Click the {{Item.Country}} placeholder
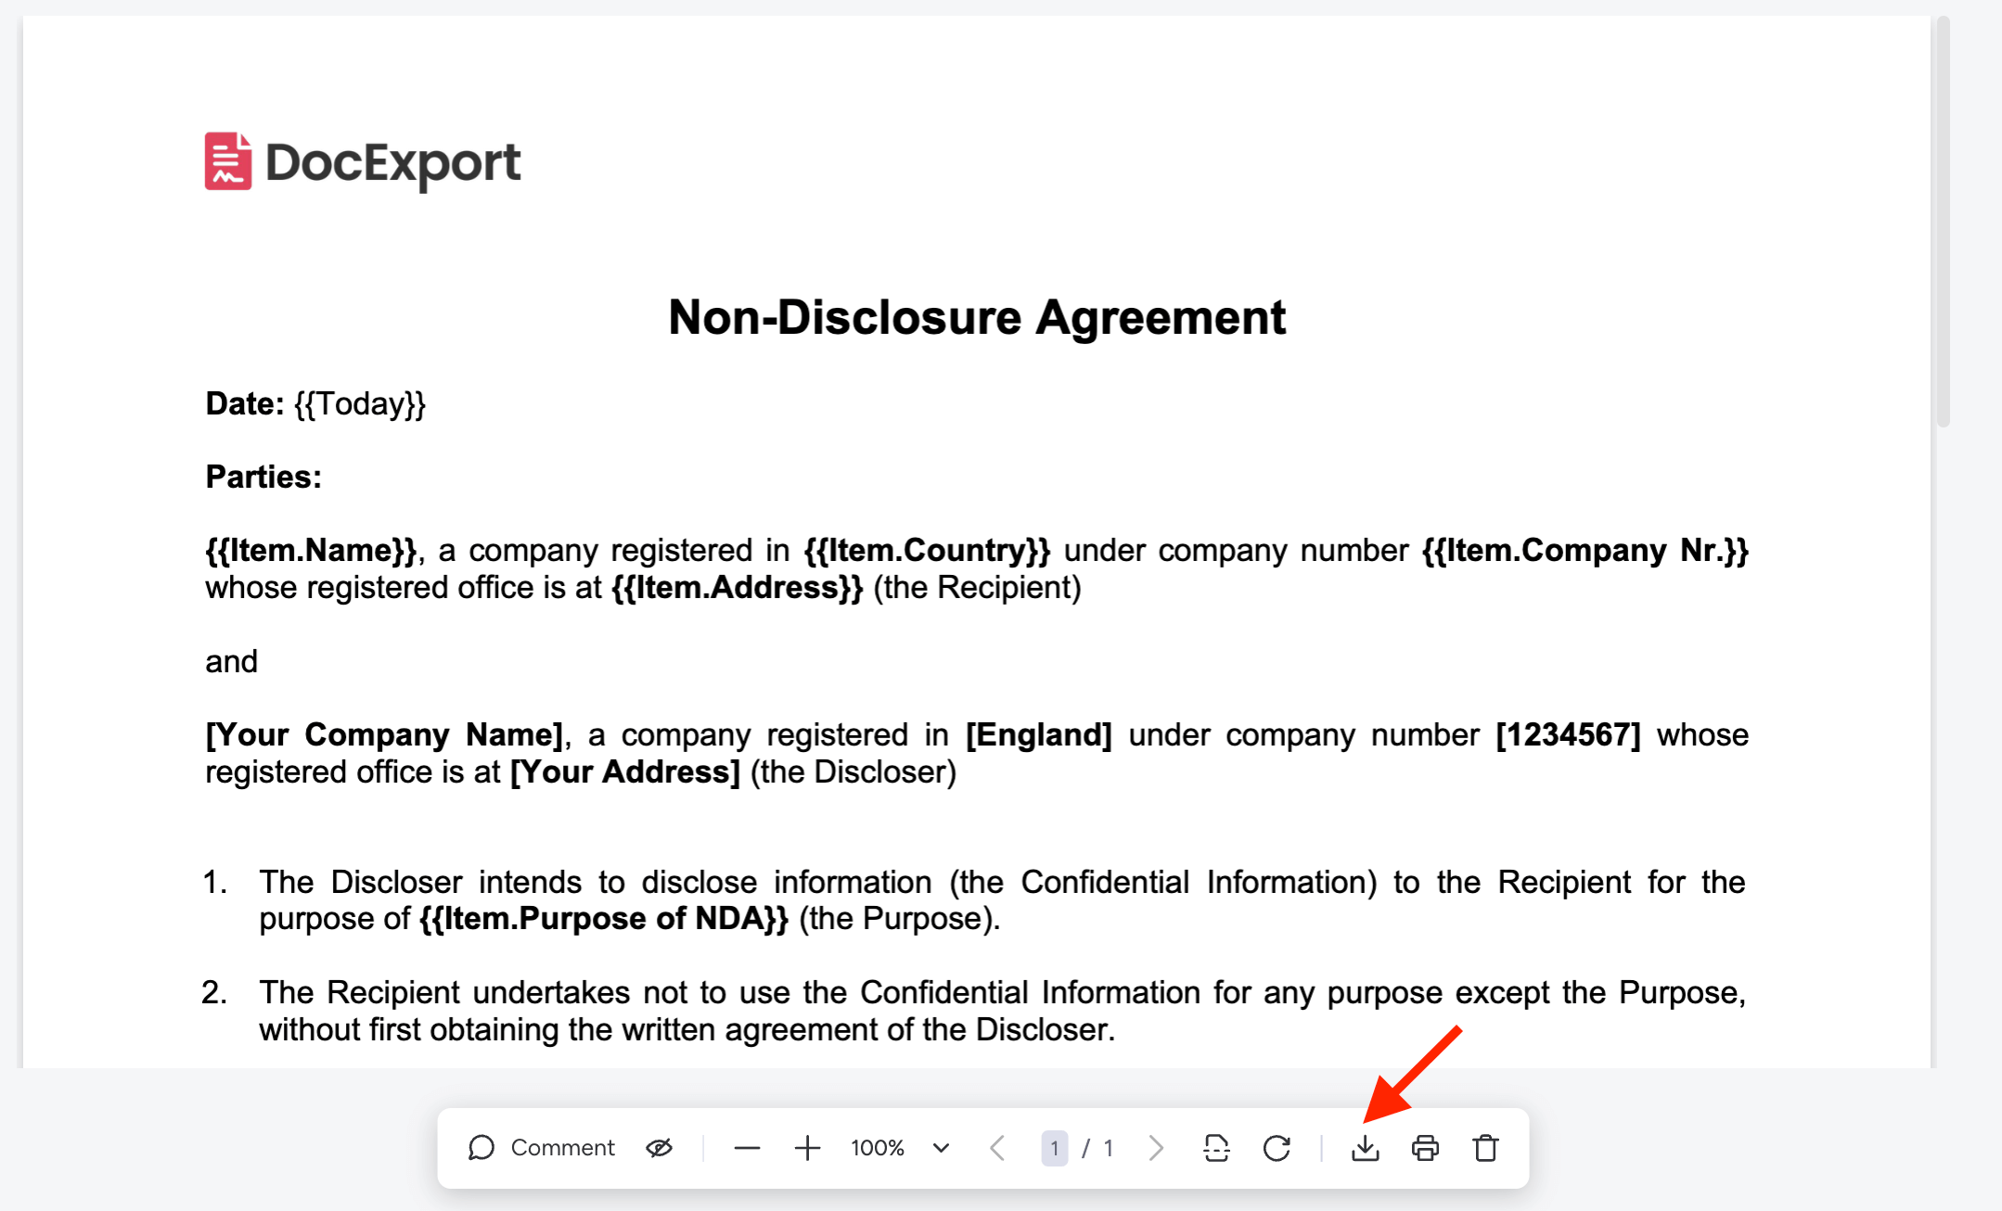 coord(927,551)
